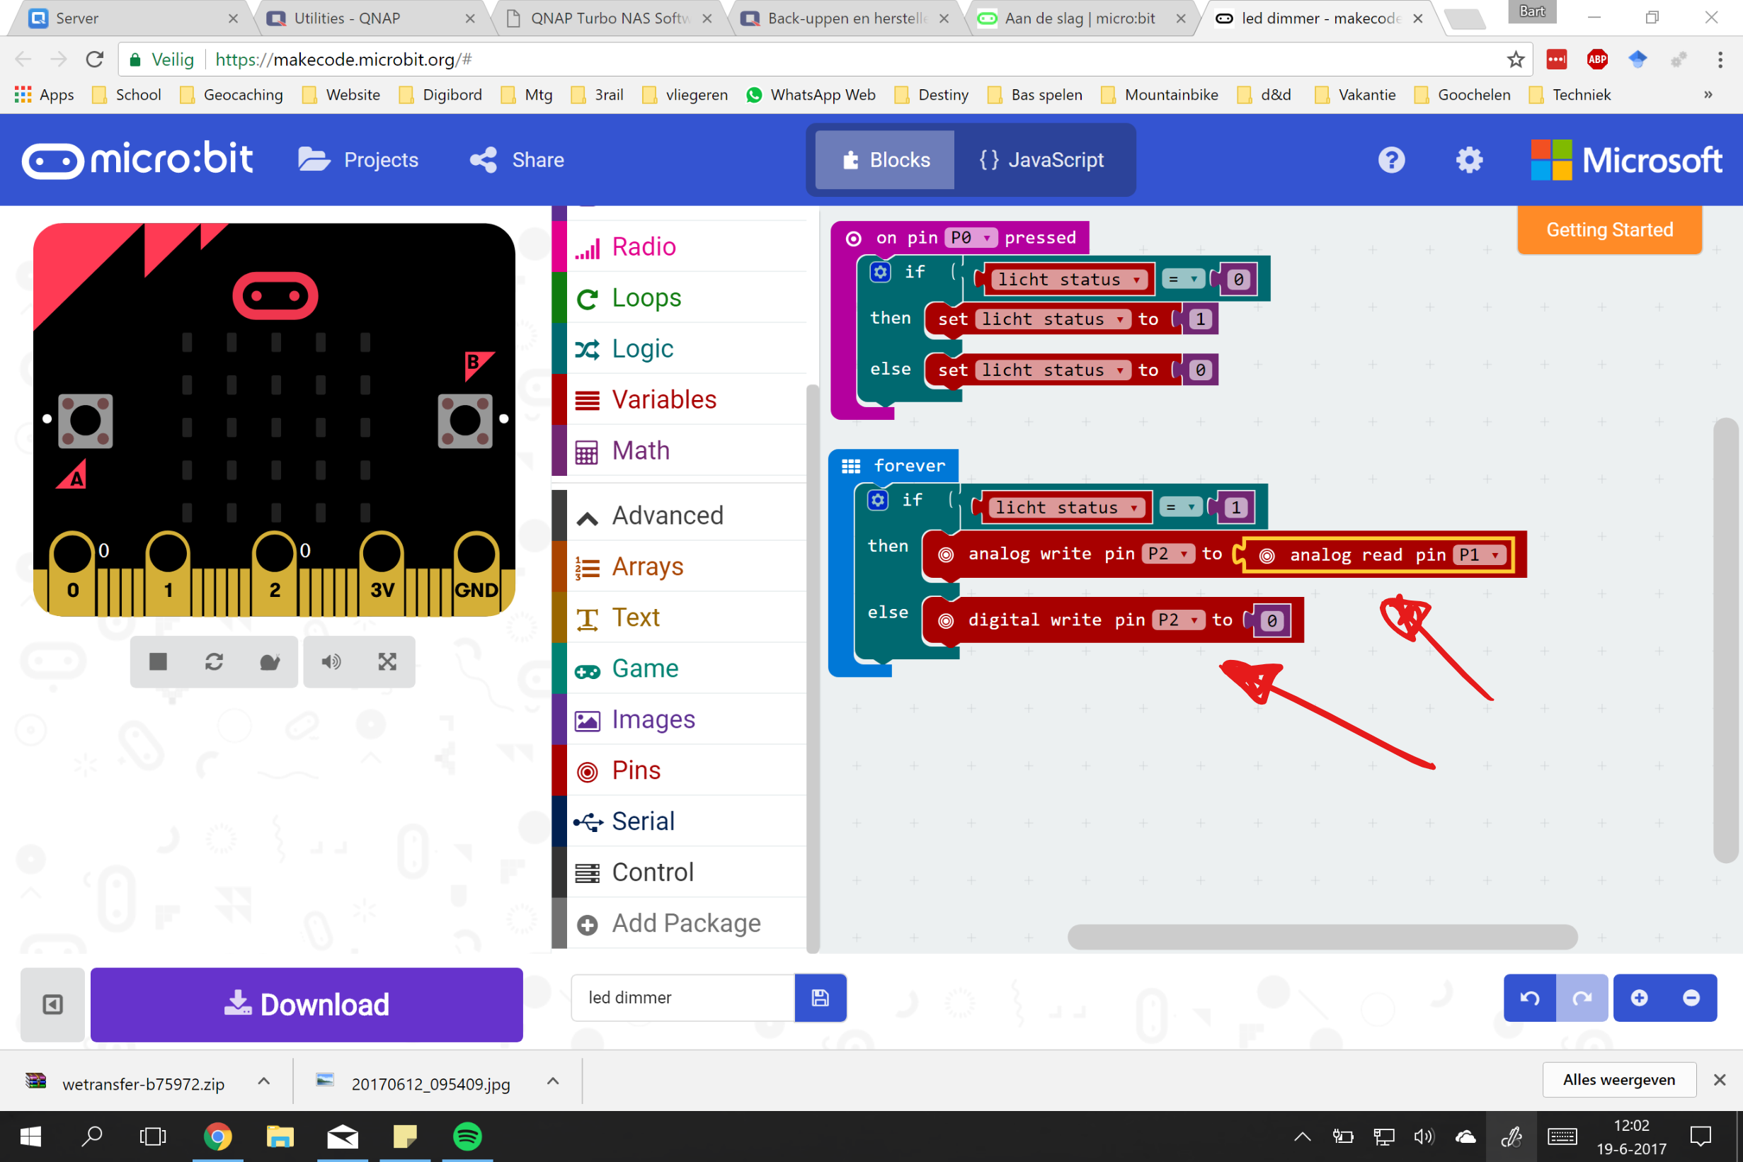Screen dimensions: 1743x1162
Task: Open Spotify from the taskbar
Action: pos(467,1136)
